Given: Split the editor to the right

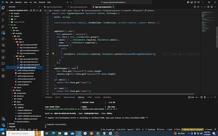Looking at the screenshot, I should 212,7.
